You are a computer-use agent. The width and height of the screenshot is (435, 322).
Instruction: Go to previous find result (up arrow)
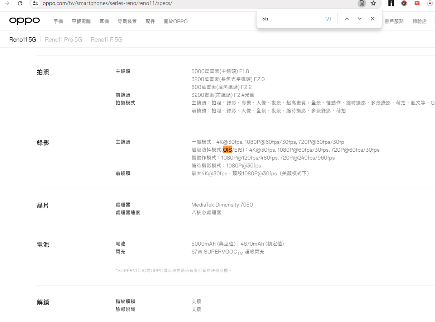[346, 19]
